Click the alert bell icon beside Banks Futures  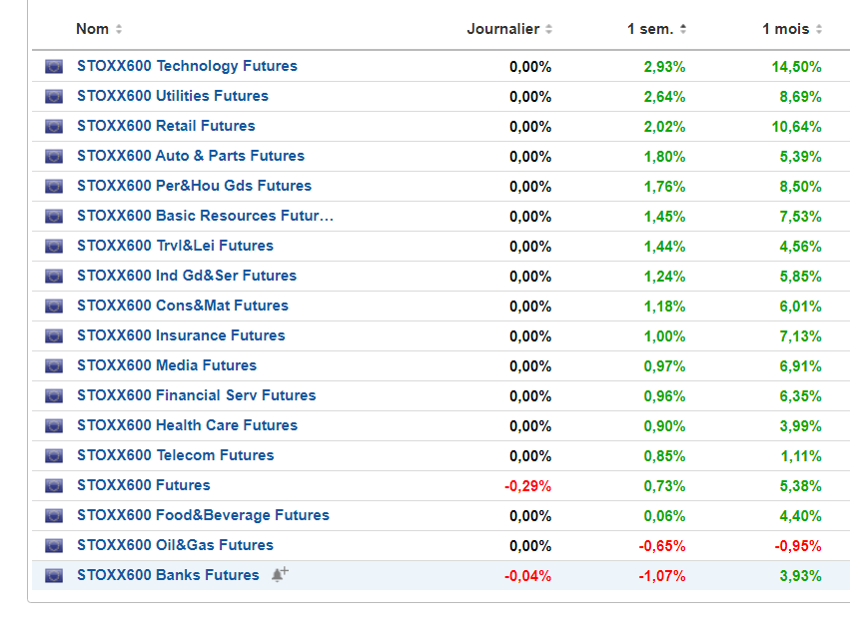click(280, 574)
